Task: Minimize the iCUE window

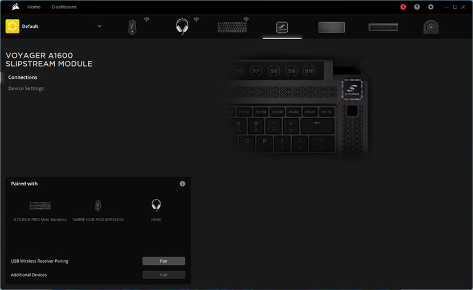Action: [446, 7]
